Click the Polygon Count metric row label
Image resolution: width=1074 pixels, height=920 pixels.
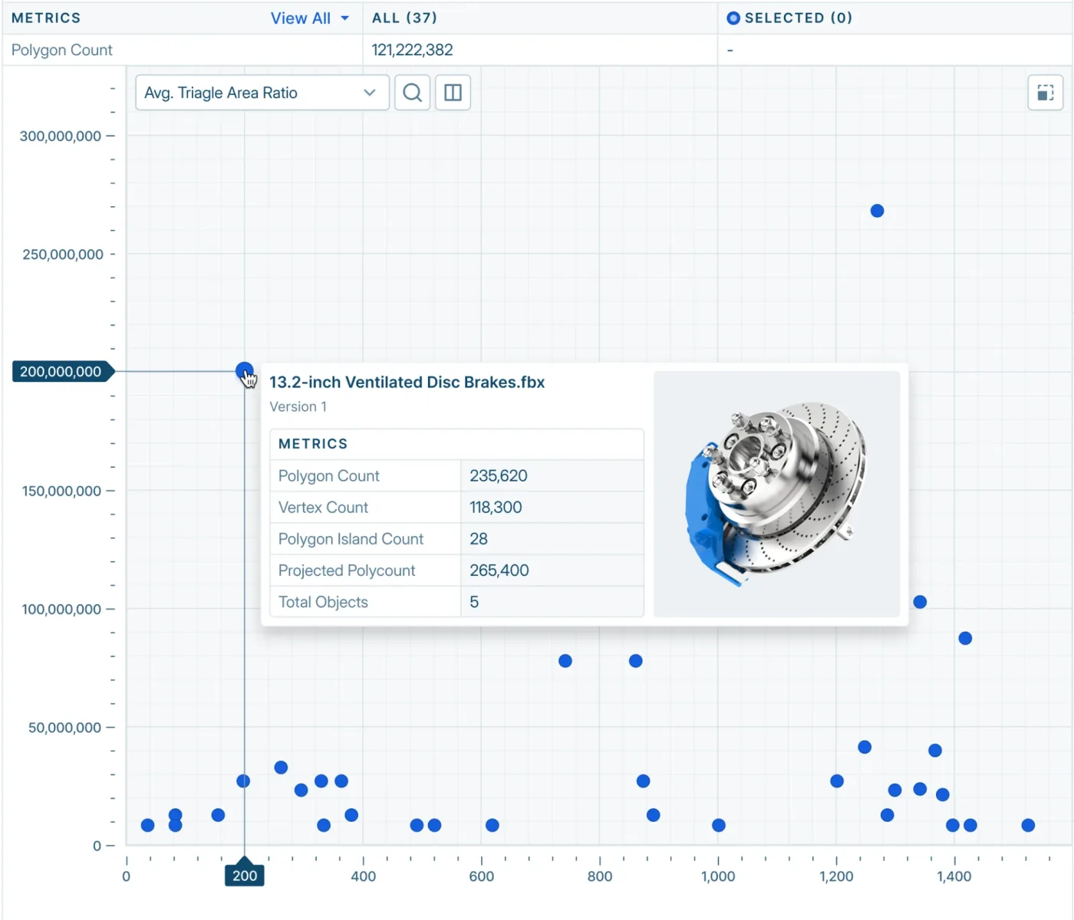[x=62, y=50]
